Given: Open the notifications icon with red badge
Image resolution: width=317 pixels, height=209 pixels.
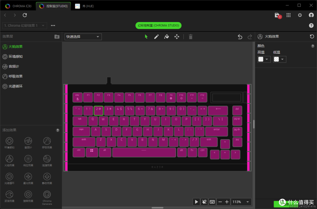Looking at the screenshot, I should coord(278,15).
